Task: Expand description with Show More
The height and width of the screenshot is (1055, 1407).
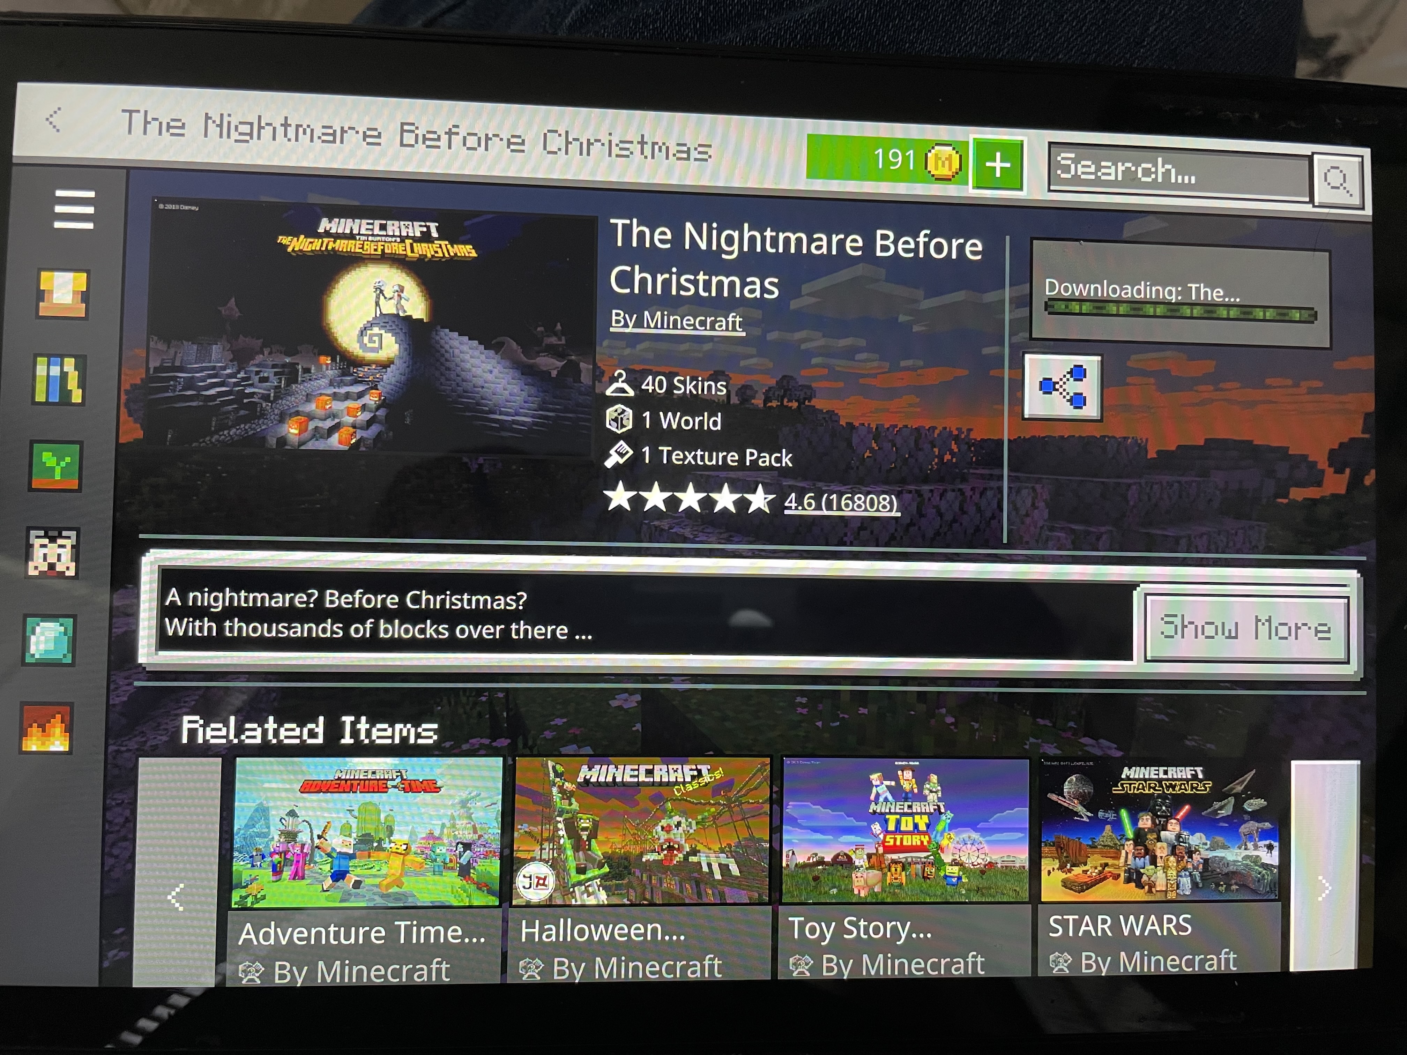Action: pyautogui.click(x=1245, y=628)
